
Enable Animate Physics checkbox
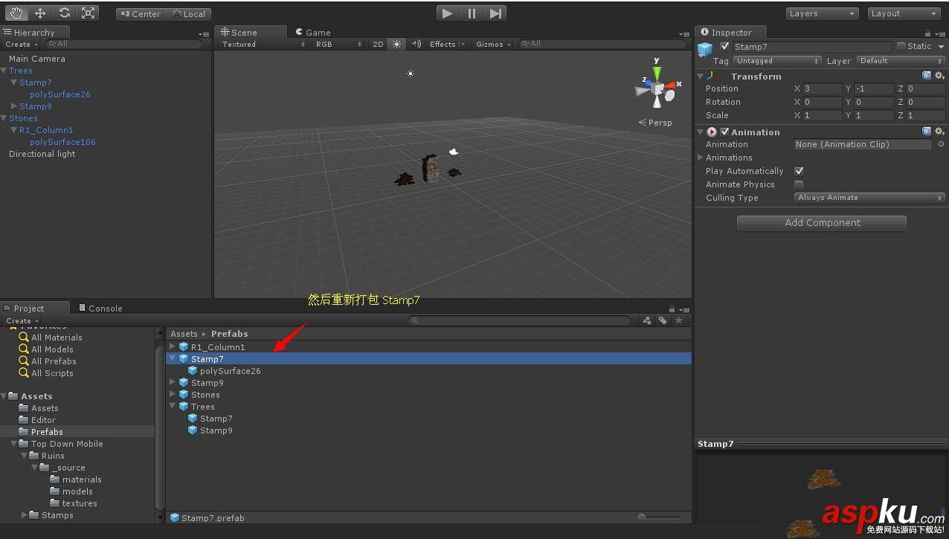[x=799, y=184]
